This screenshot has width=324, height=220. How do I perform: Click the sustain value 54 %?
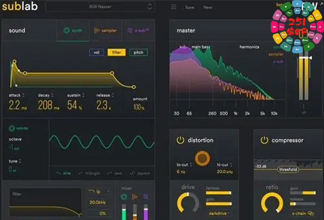tap(74, 105)
